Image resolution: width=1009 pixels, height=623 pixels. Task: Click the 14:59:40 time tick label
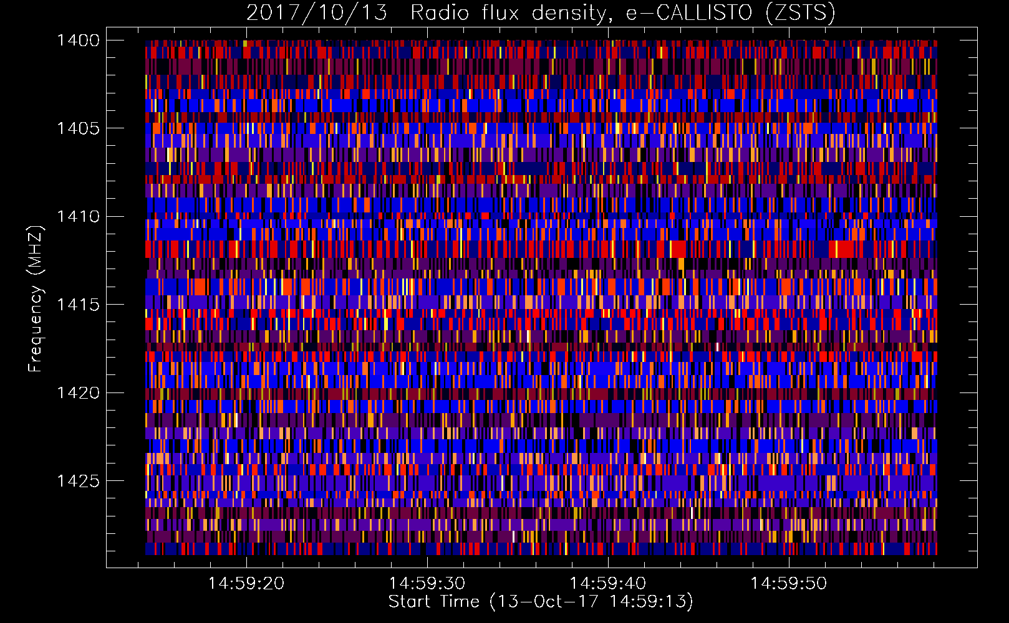608,584
